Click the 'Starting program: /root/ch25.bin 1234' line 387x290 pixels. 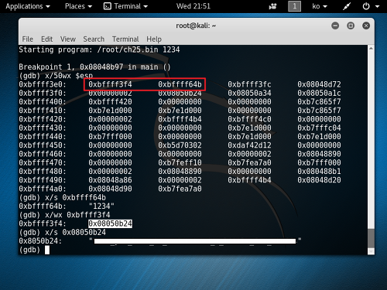99,49
